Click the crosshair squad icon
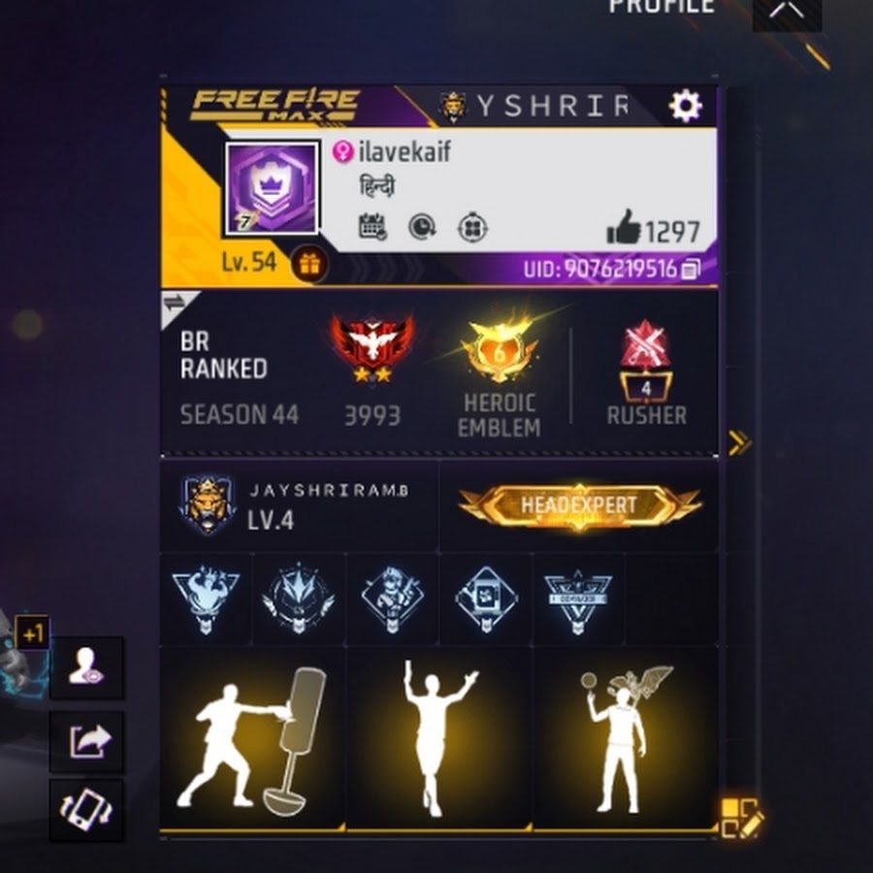 472,227
